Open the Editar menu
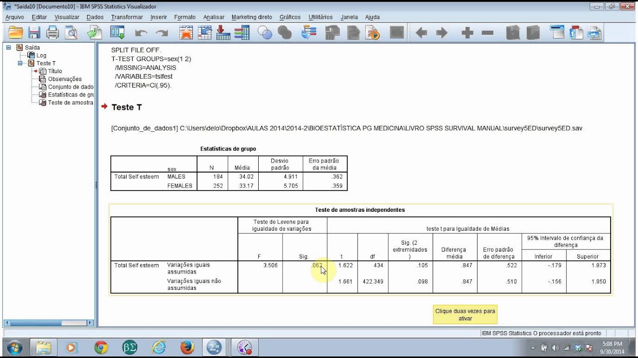The height and width of the screenshot is (358, 638). [x=39, y=17]
